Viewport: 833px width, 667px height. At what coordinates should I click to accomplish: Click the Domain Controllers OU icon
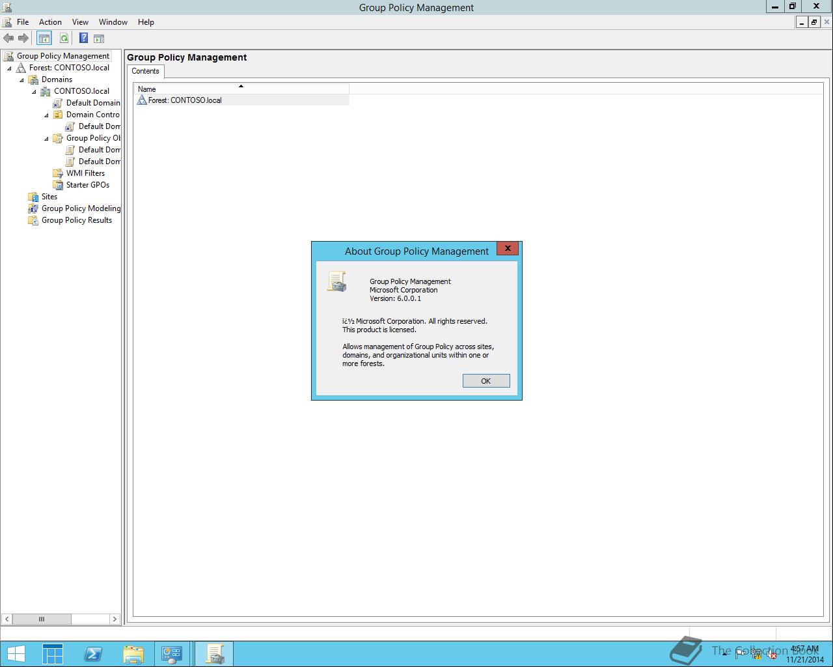tap(58, 115)
